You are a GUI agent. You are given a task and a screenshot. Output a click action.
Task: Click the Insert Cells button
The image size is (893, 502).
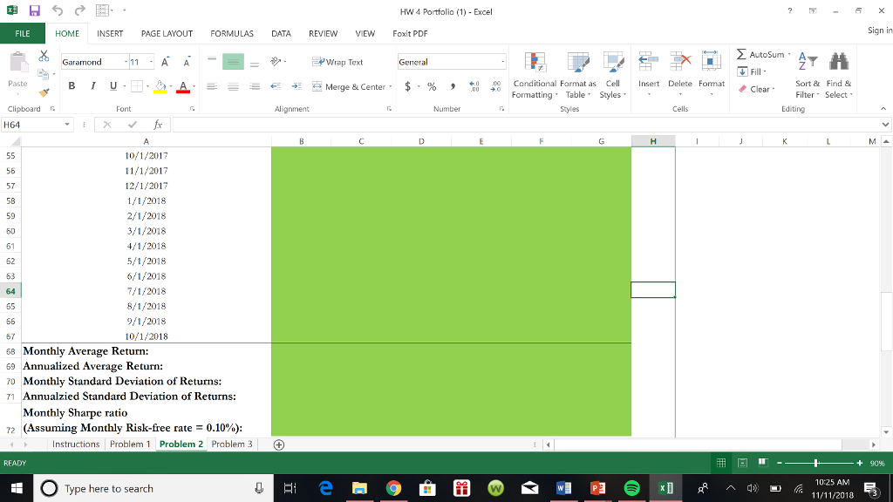pyautogui.click(x=649, y=70)
